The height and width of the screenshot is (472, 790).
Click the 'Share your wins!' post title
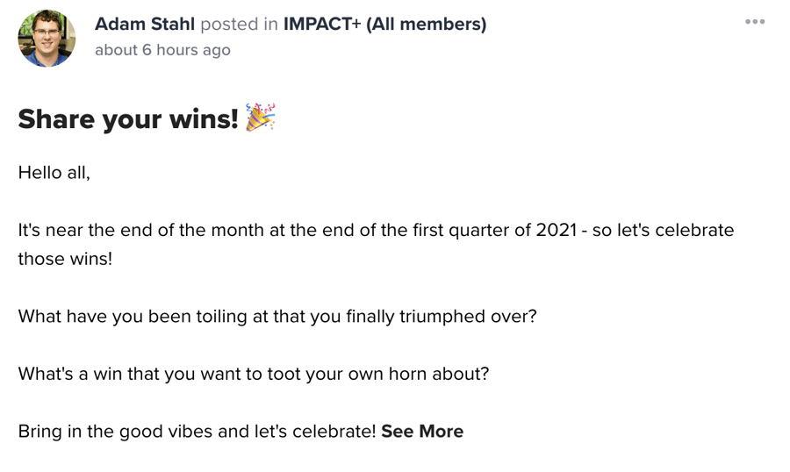[128, 118]
